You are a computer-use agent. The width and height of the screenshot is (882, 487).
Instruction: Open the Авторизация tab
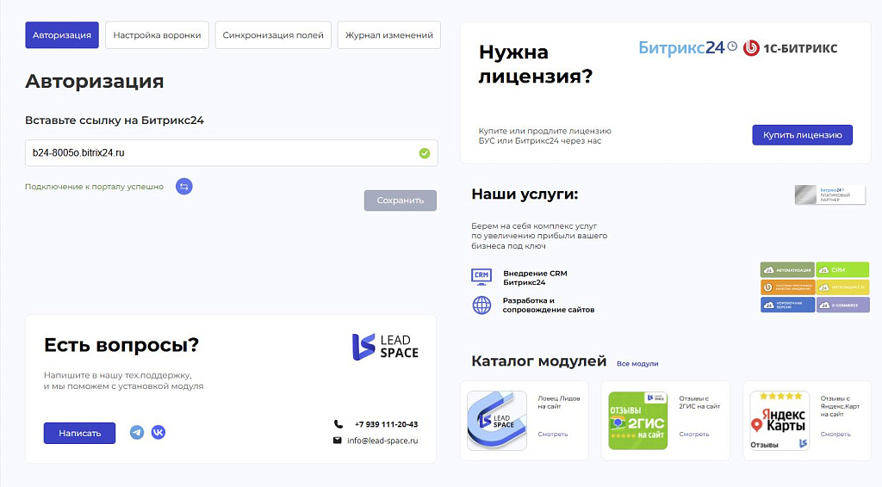pos(62,35)
